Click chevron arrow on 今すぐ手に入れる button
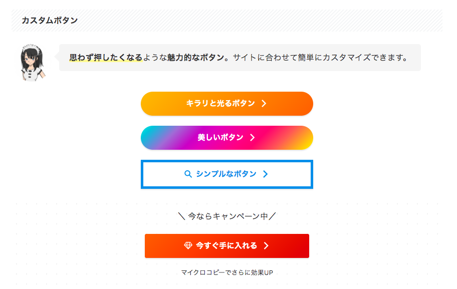Screen dimensions: 457x289 click(266, 245)
